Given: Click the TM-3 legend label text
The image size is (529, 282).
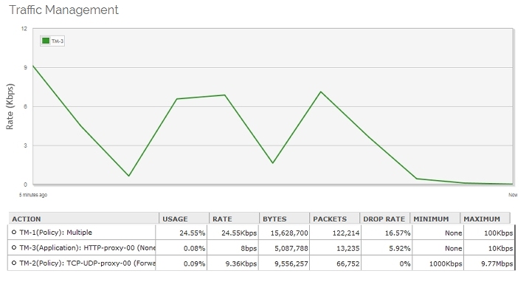Looking at the screenshot, I should point(58,41).
